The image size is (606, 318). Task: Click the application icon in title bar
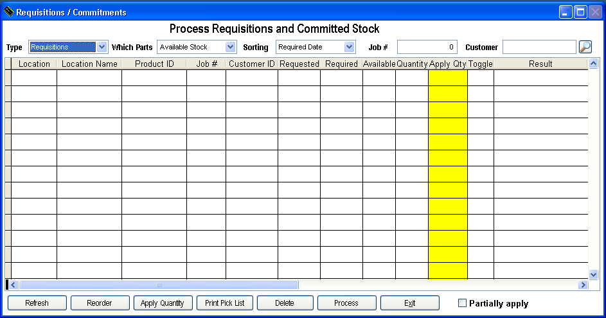[9, 12]
